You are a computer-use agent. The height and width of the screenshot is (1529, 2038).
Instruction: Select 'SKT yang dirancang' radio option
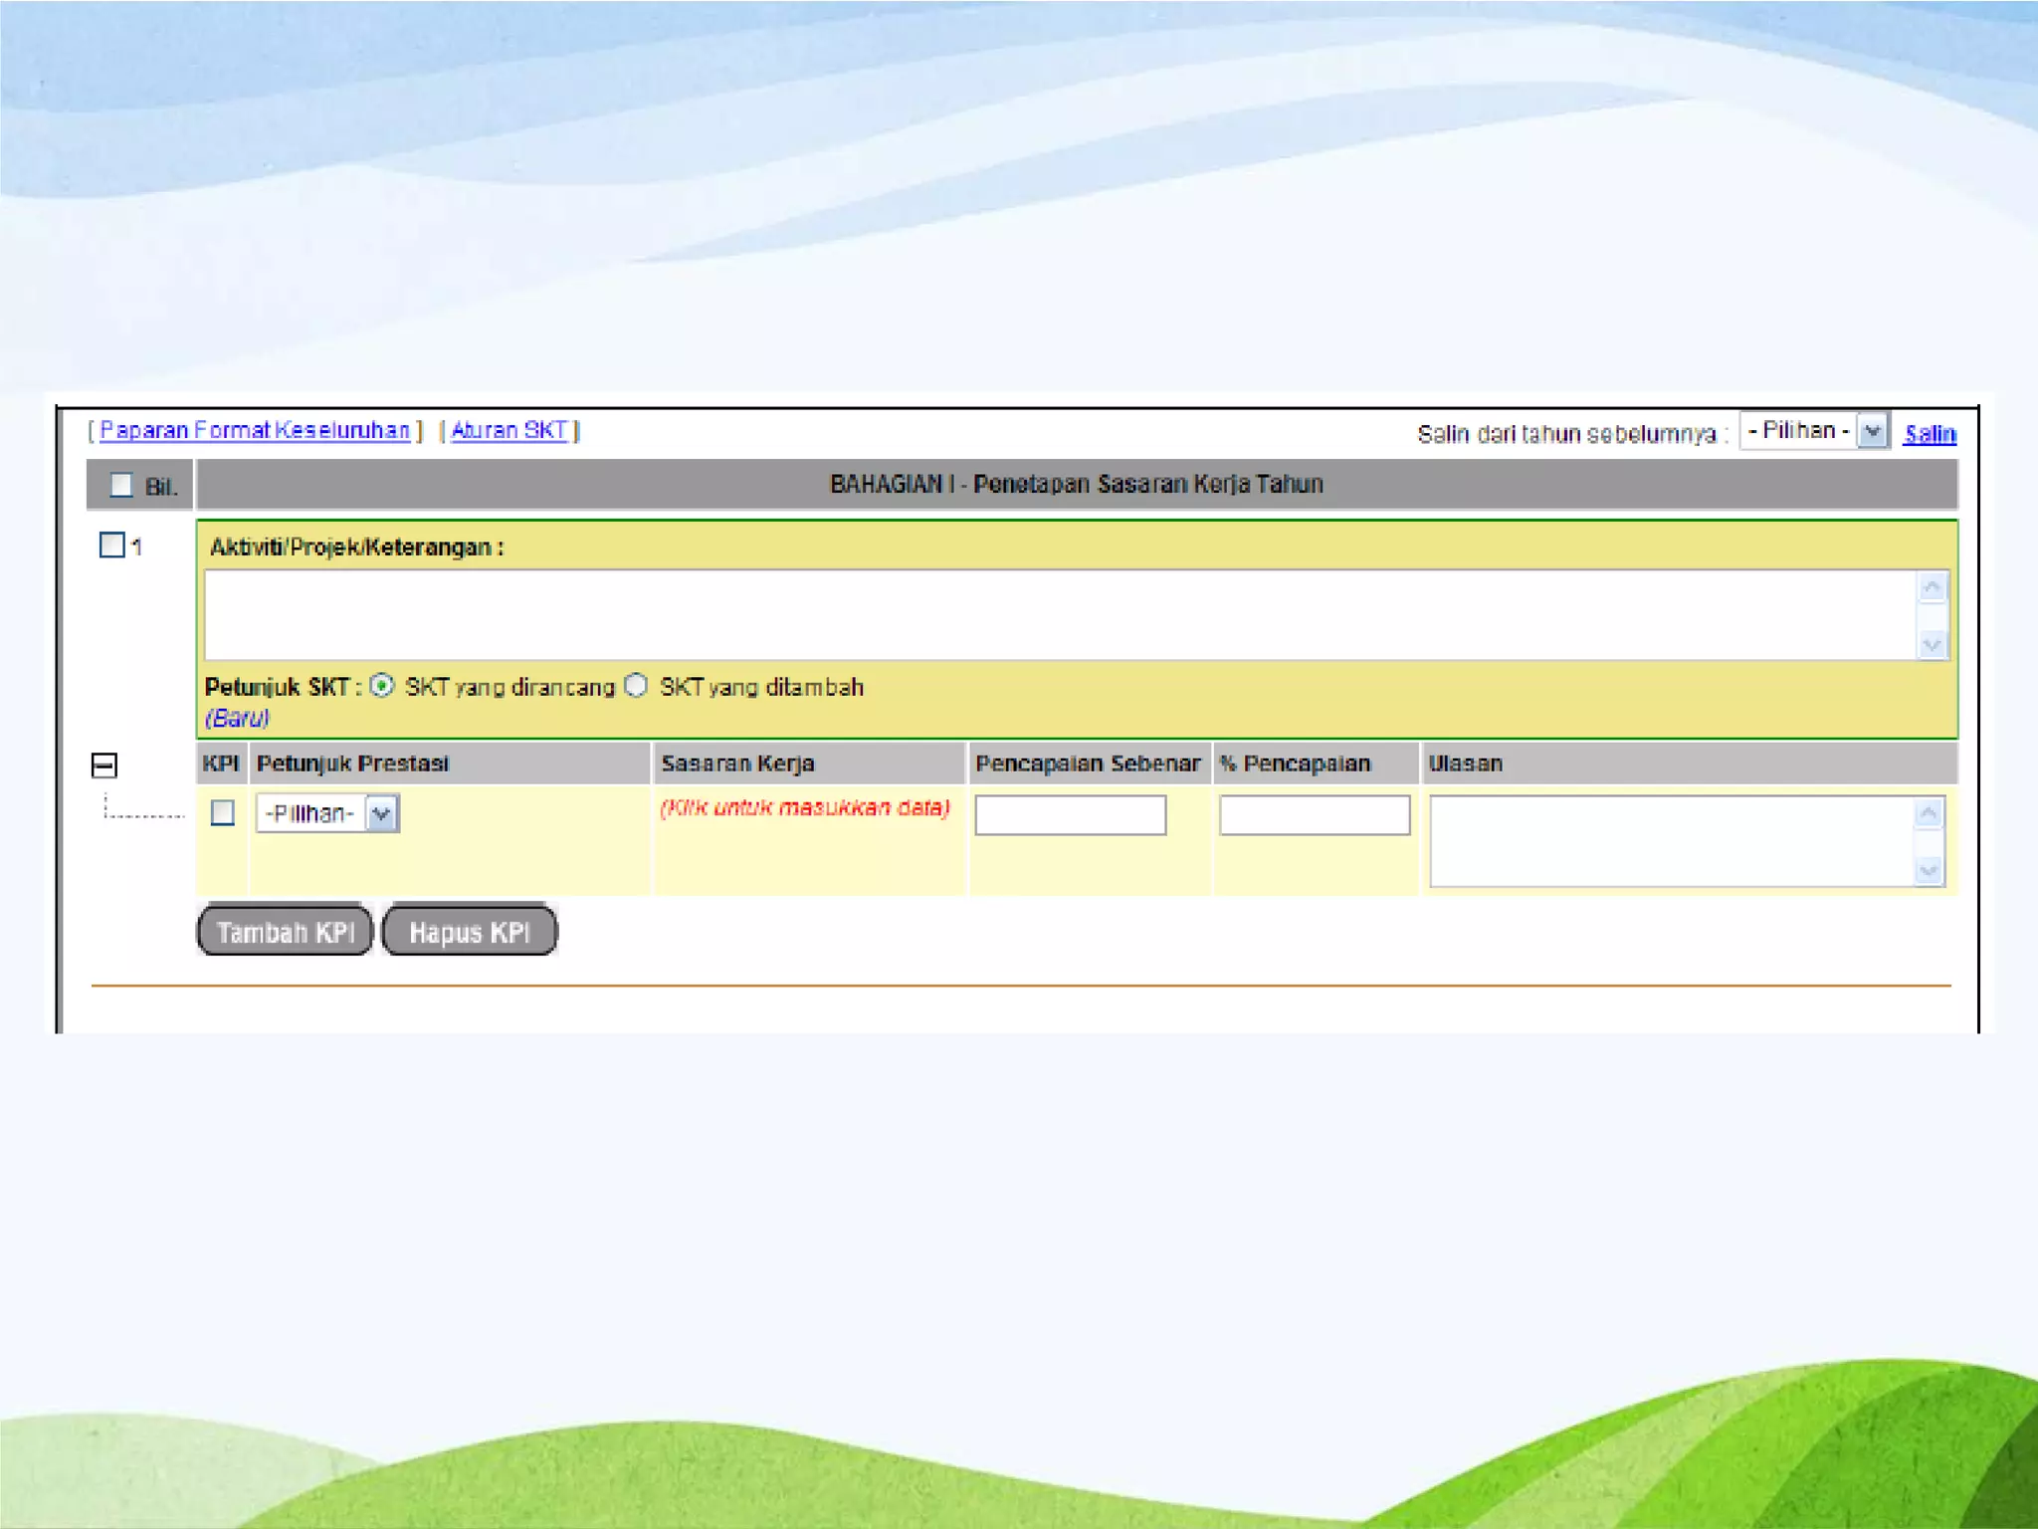[x=382, y=686]
